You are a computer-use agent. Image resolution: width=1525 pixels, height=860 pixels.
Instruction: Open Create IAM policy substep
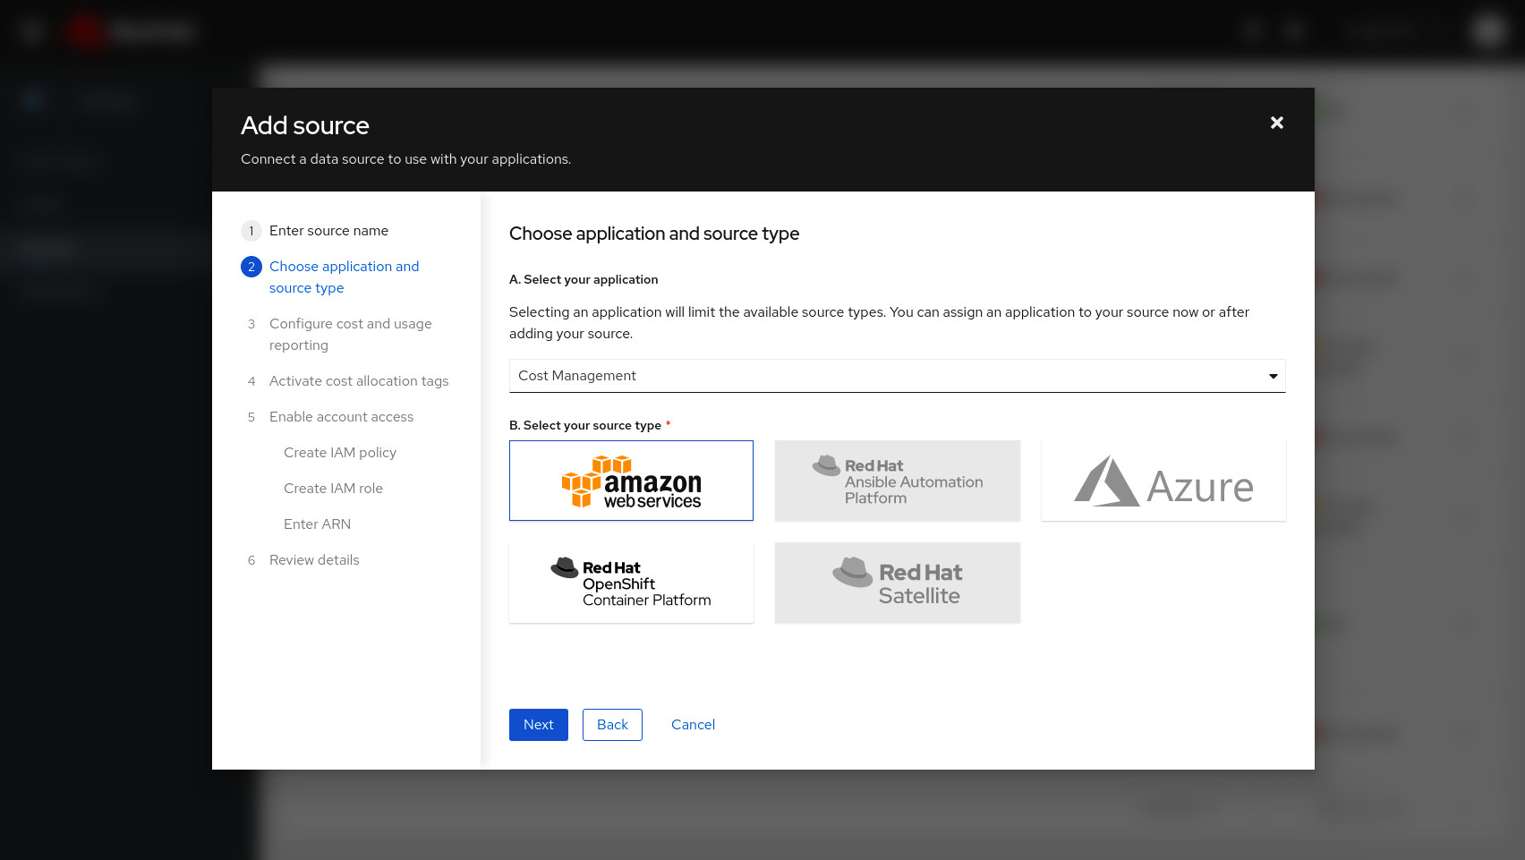[340, 453]
